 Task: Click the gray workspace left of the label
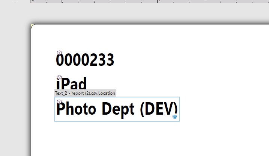point(15,86)
